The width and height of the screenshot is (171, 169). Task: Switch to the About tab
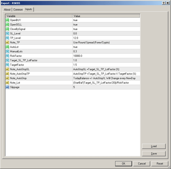click(7, 10)
